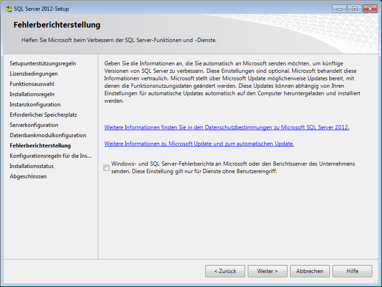Viewport: 382px width, 287px height.
Task: Jump to the Instanzkonfiguration step
Action: (x=35, y=105)
